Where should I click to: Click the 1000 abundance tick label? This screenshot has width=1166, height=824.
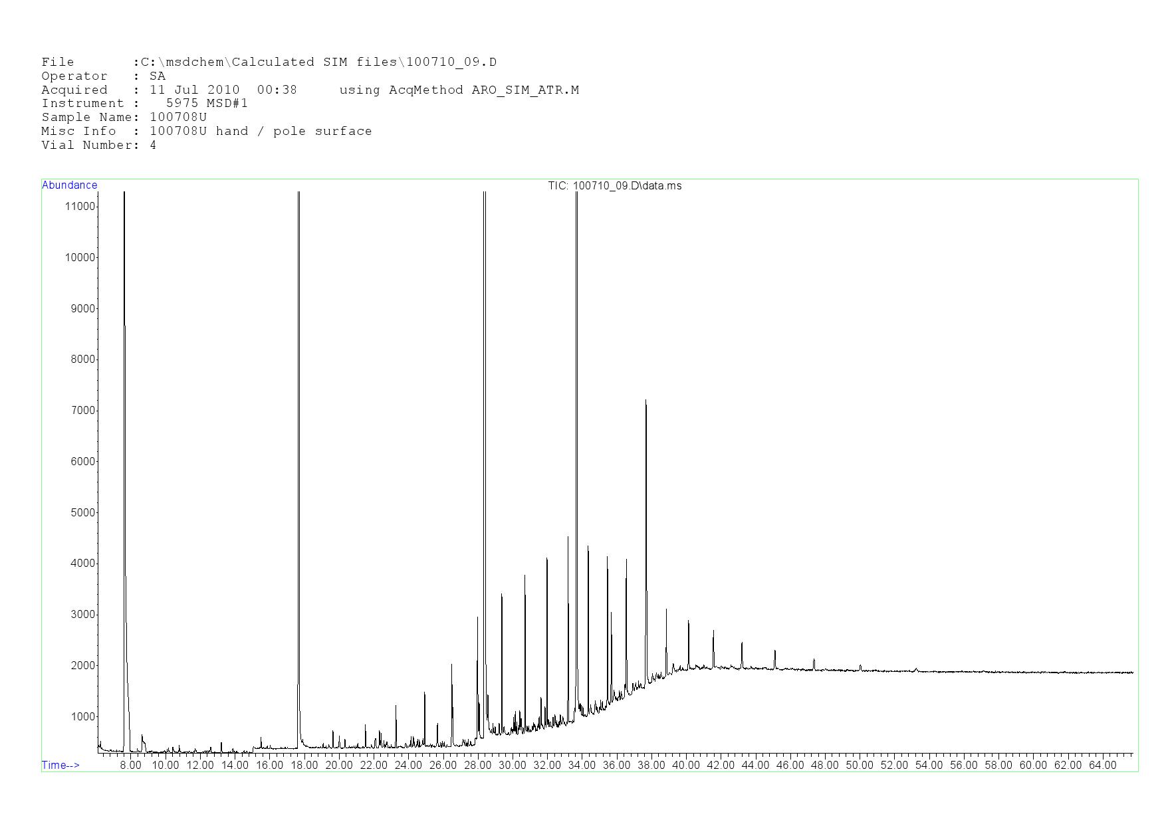(x=82, y=717)
